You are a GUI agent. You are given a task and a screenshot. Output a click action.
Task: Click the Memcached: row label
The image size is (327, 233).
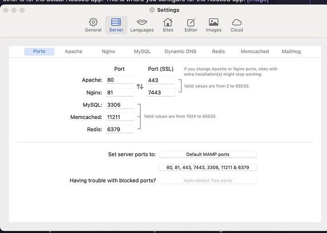86,117
